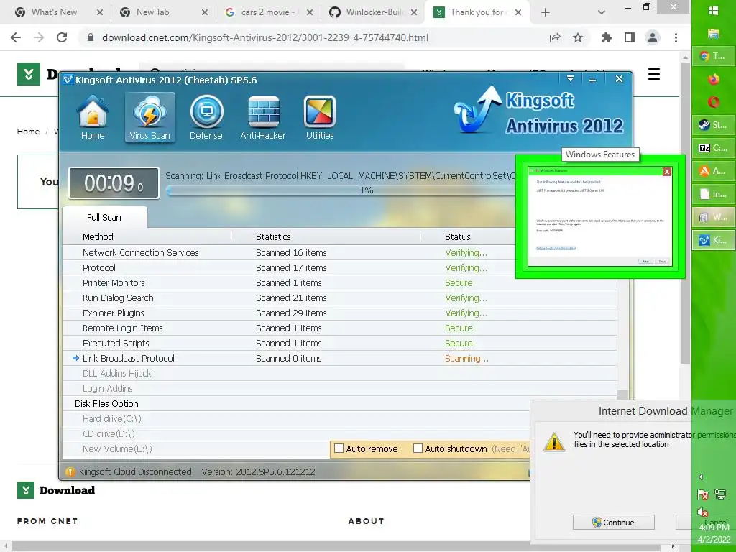Select Explorer Plugins row

(x=340, y=313)
